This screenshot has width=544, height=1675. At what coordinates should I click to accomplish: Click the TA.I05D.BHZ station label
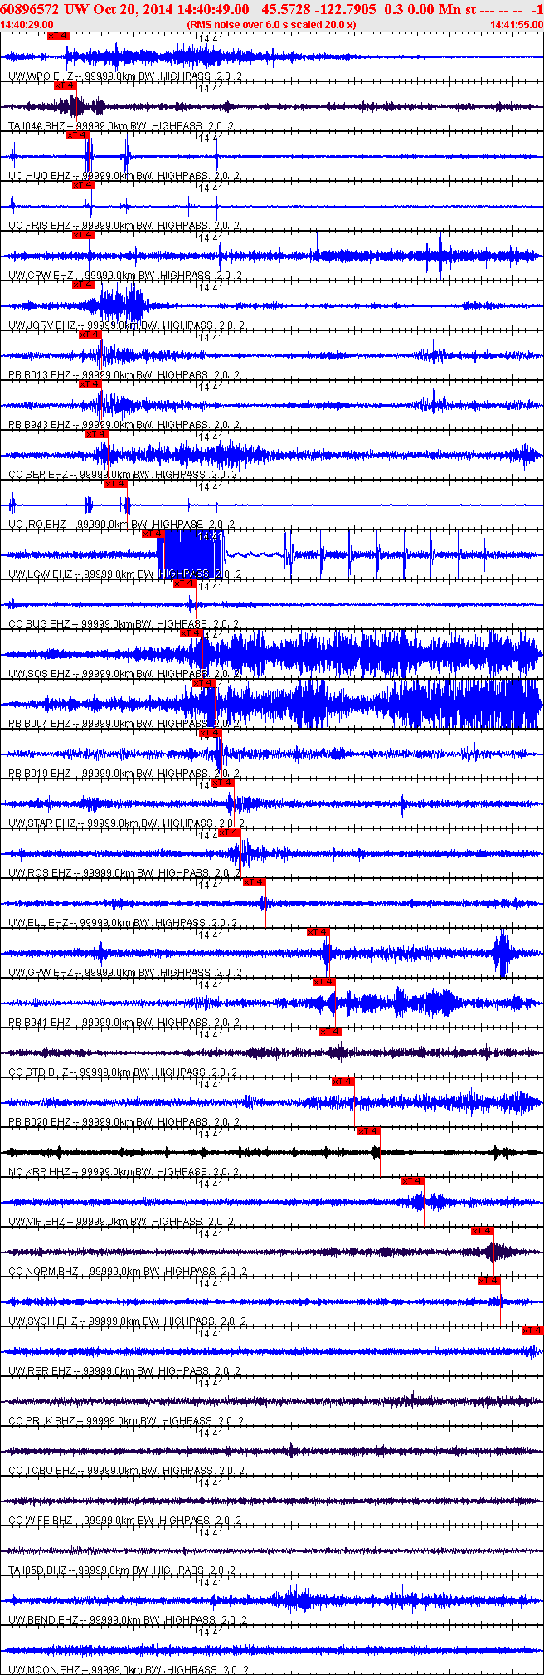[38, 1570]
